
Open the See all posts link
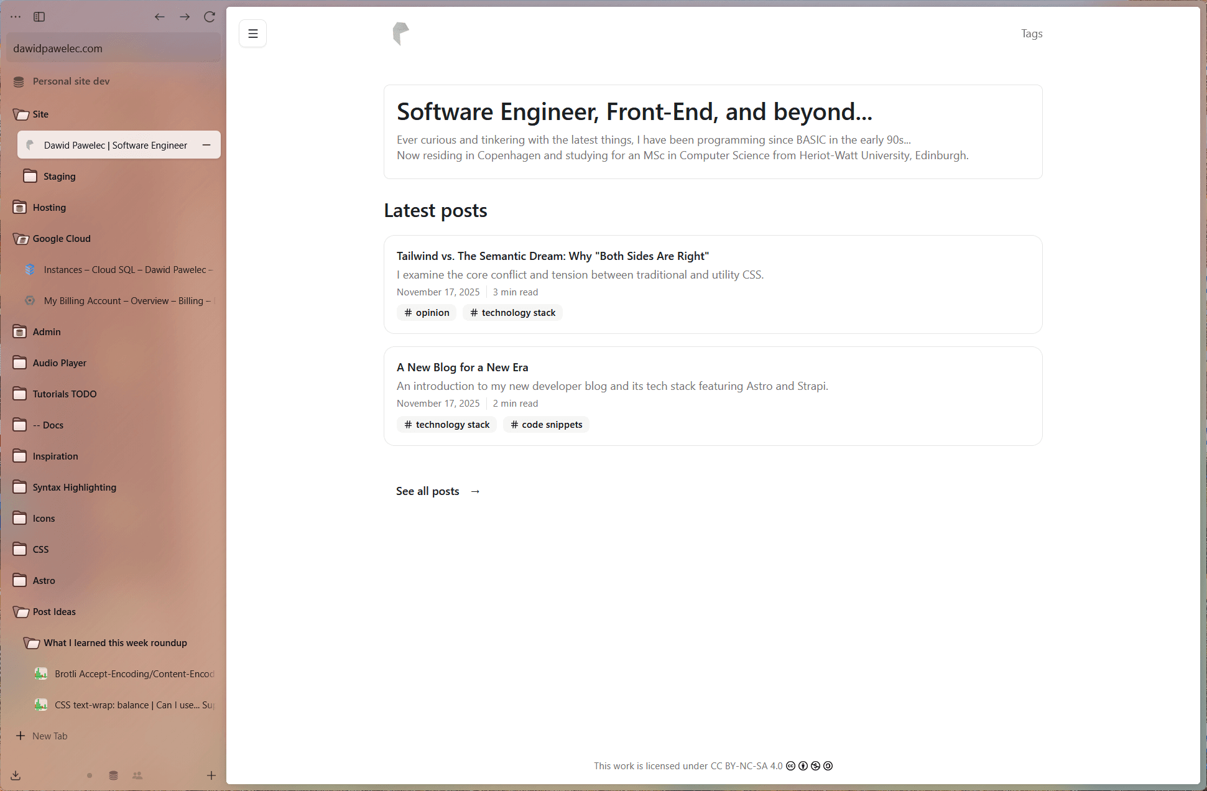tap(427, 491)
